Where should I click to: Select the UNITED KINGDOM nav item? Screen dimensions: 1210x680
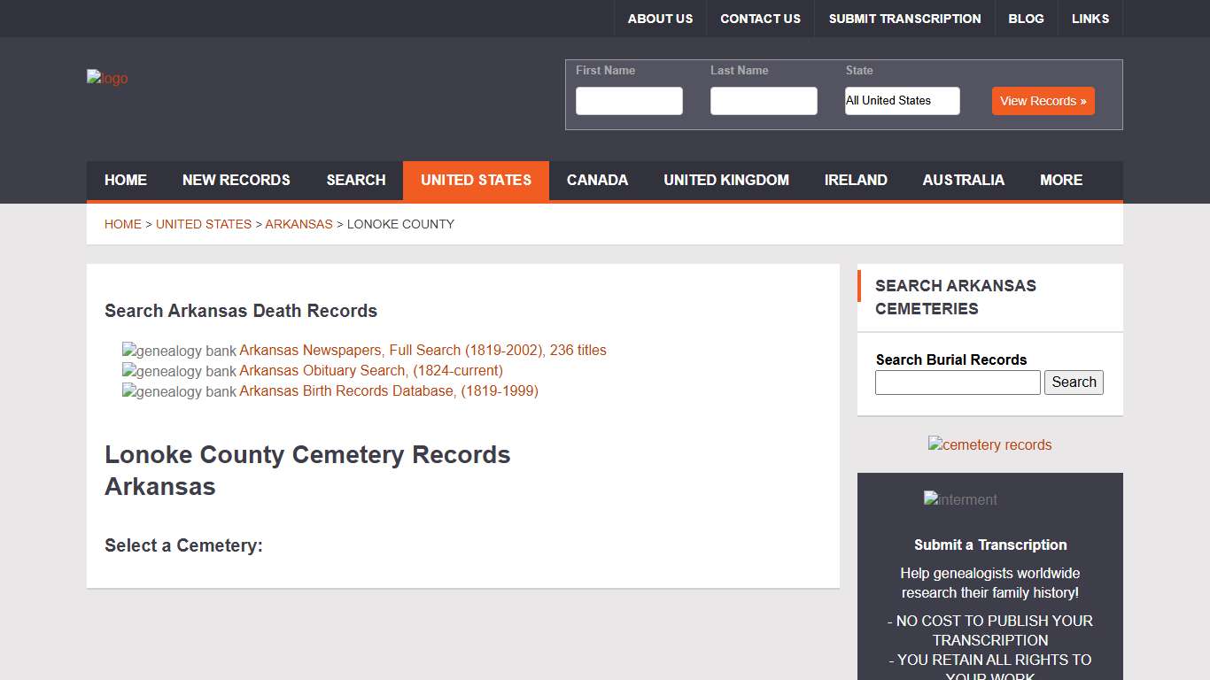click(726, 181)
